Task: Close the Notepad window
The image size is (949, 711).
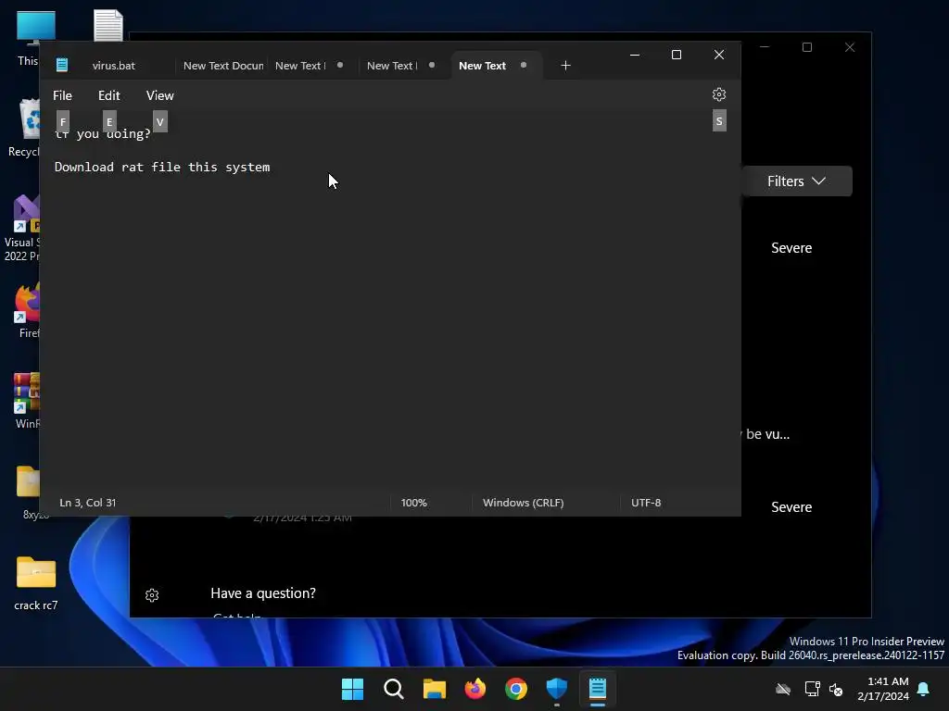Action: (719, 55)
